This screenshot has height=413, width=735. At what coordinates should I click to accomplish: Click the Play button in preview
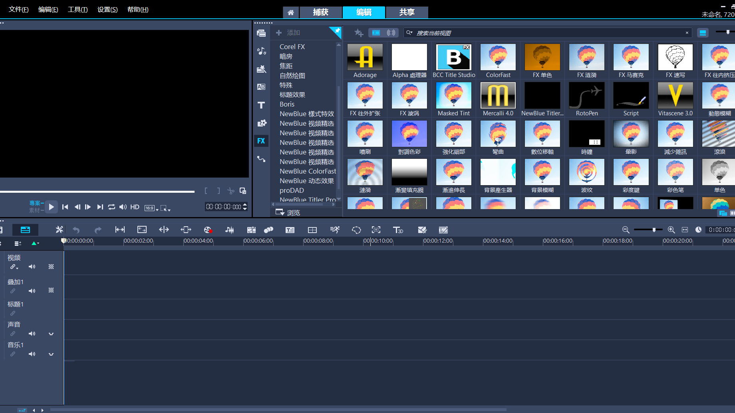(51, 207)
